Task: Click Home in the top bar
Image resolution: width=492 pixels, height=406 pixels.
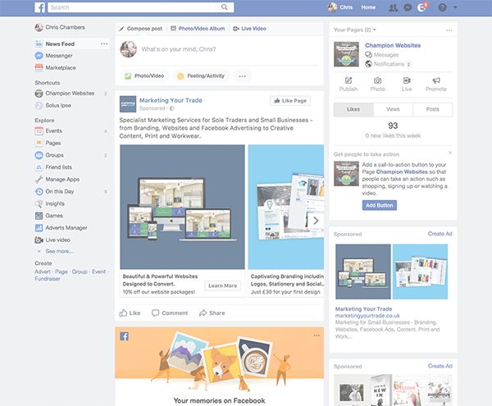Action: [368, 7]
